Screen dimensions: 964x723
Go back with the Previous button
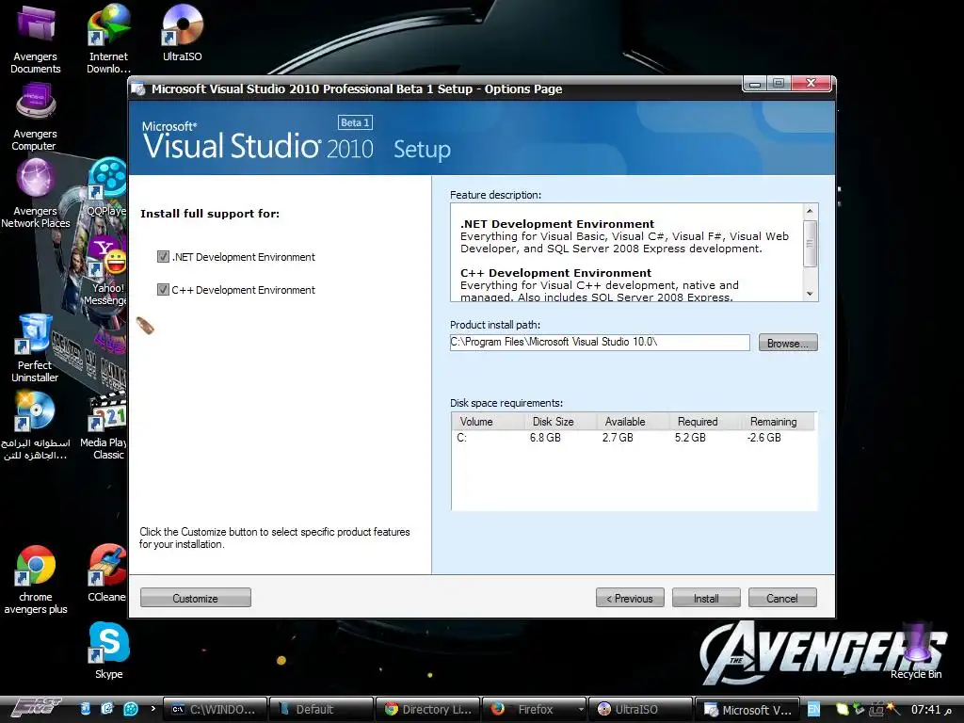(x=630, y=598)
